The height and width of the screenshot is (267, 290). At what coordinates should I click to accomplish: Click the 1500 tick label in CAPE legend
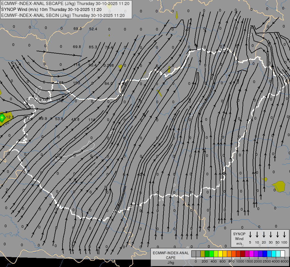249,261
